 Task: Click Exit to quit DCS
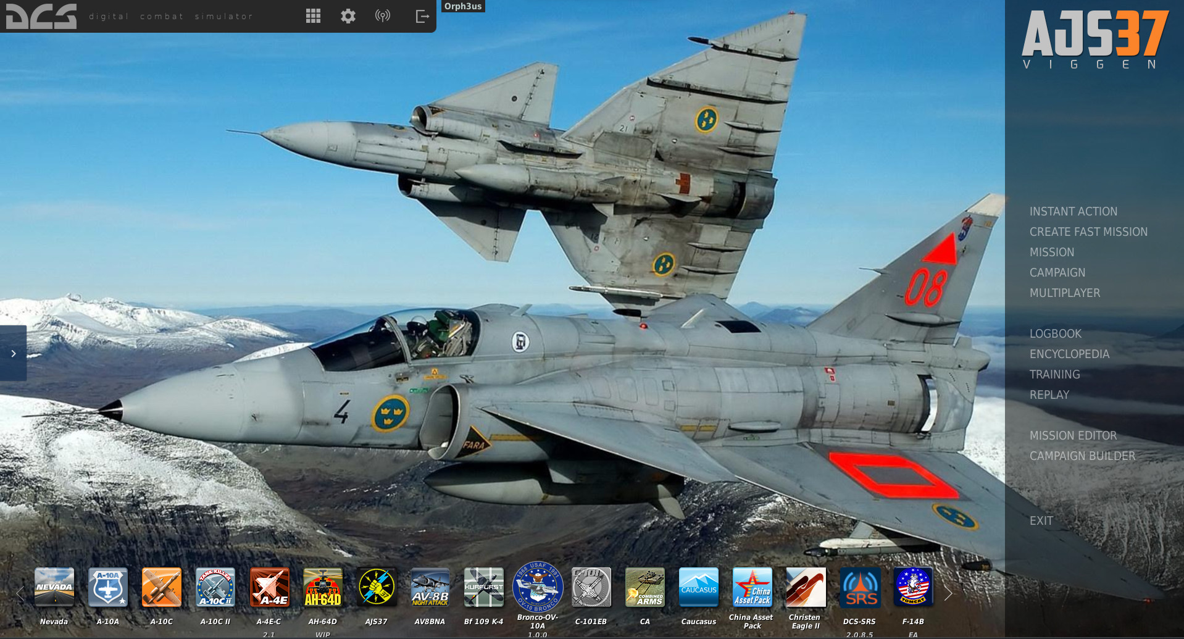tap(1041, 520)
